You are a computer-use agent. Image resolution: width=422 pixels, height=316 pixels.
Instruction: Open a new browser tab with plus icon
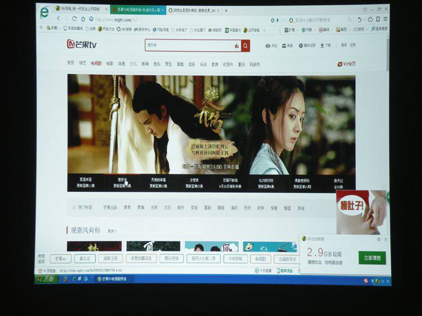tap(226, 11)
